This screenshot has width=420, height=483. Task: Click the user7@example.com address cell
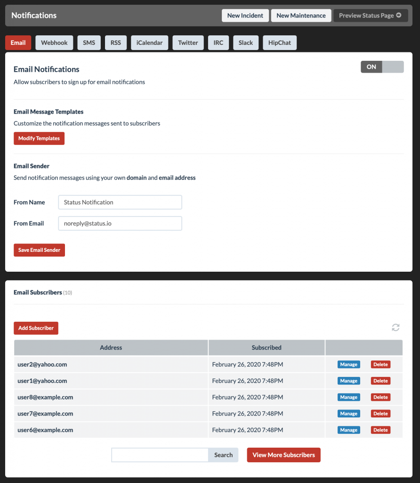click(x=111, y=413)
